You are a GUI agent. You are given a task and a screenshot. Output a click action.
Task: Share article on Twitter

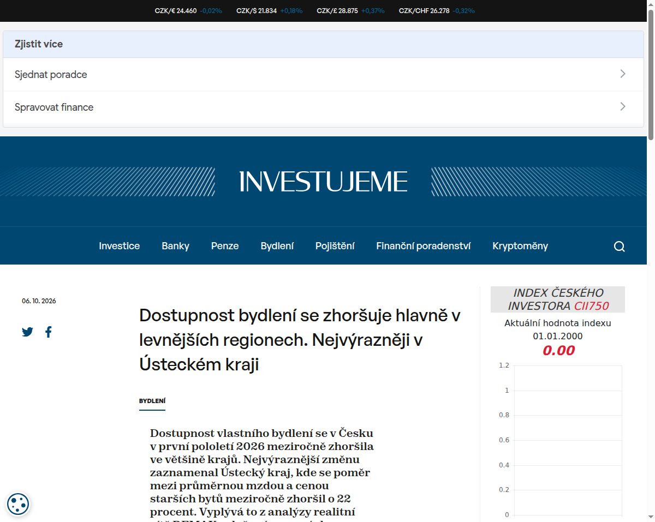(x=27, y=332)
